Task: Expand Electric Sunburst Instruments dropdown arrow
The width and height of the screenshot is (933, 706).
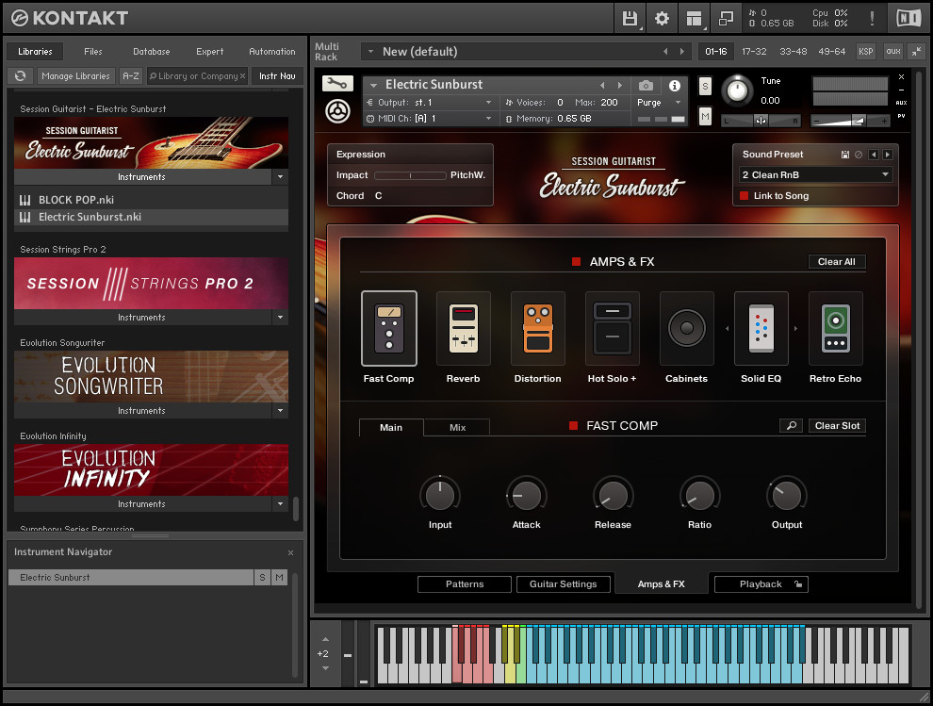Action: (x=280, y=177)
